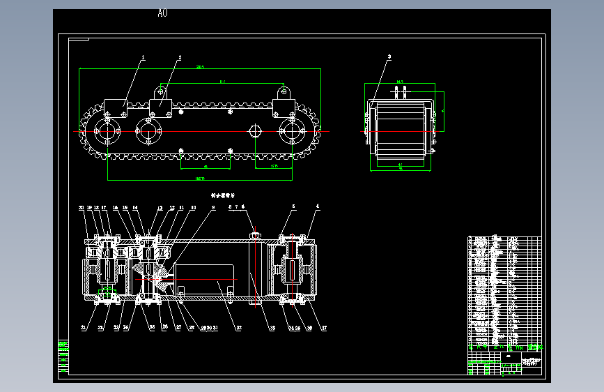Select part callout number 27
The width and height of the screenshot is (604, 392).
point(178,328)
